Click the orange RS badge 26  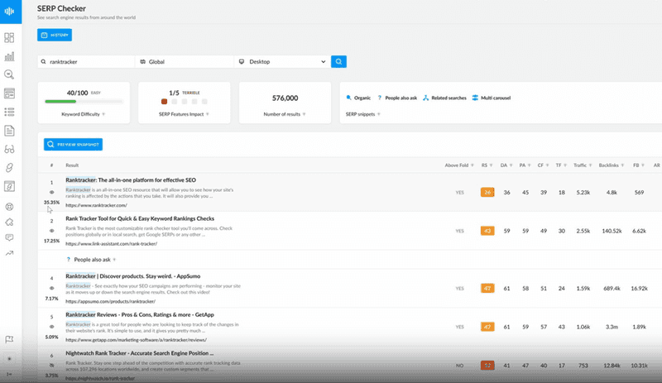(x=487, y=192)
